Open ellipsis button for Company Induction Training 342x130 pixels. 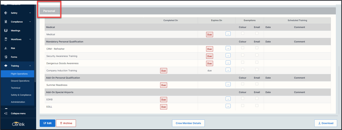(228, 70)
